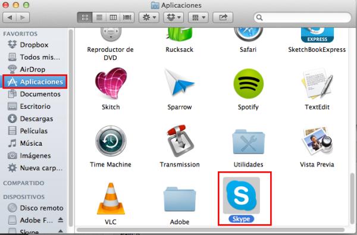357x235 pixels.
Task: Eject the Adobe F... volume
Action: (60, 220)
